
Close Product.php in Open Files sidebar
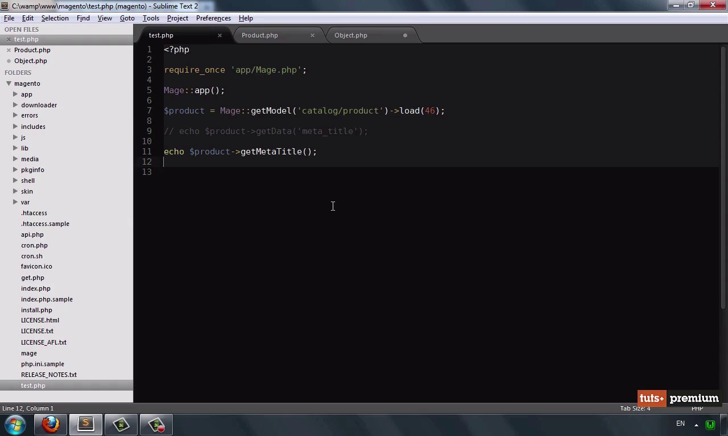pos(9,51)
